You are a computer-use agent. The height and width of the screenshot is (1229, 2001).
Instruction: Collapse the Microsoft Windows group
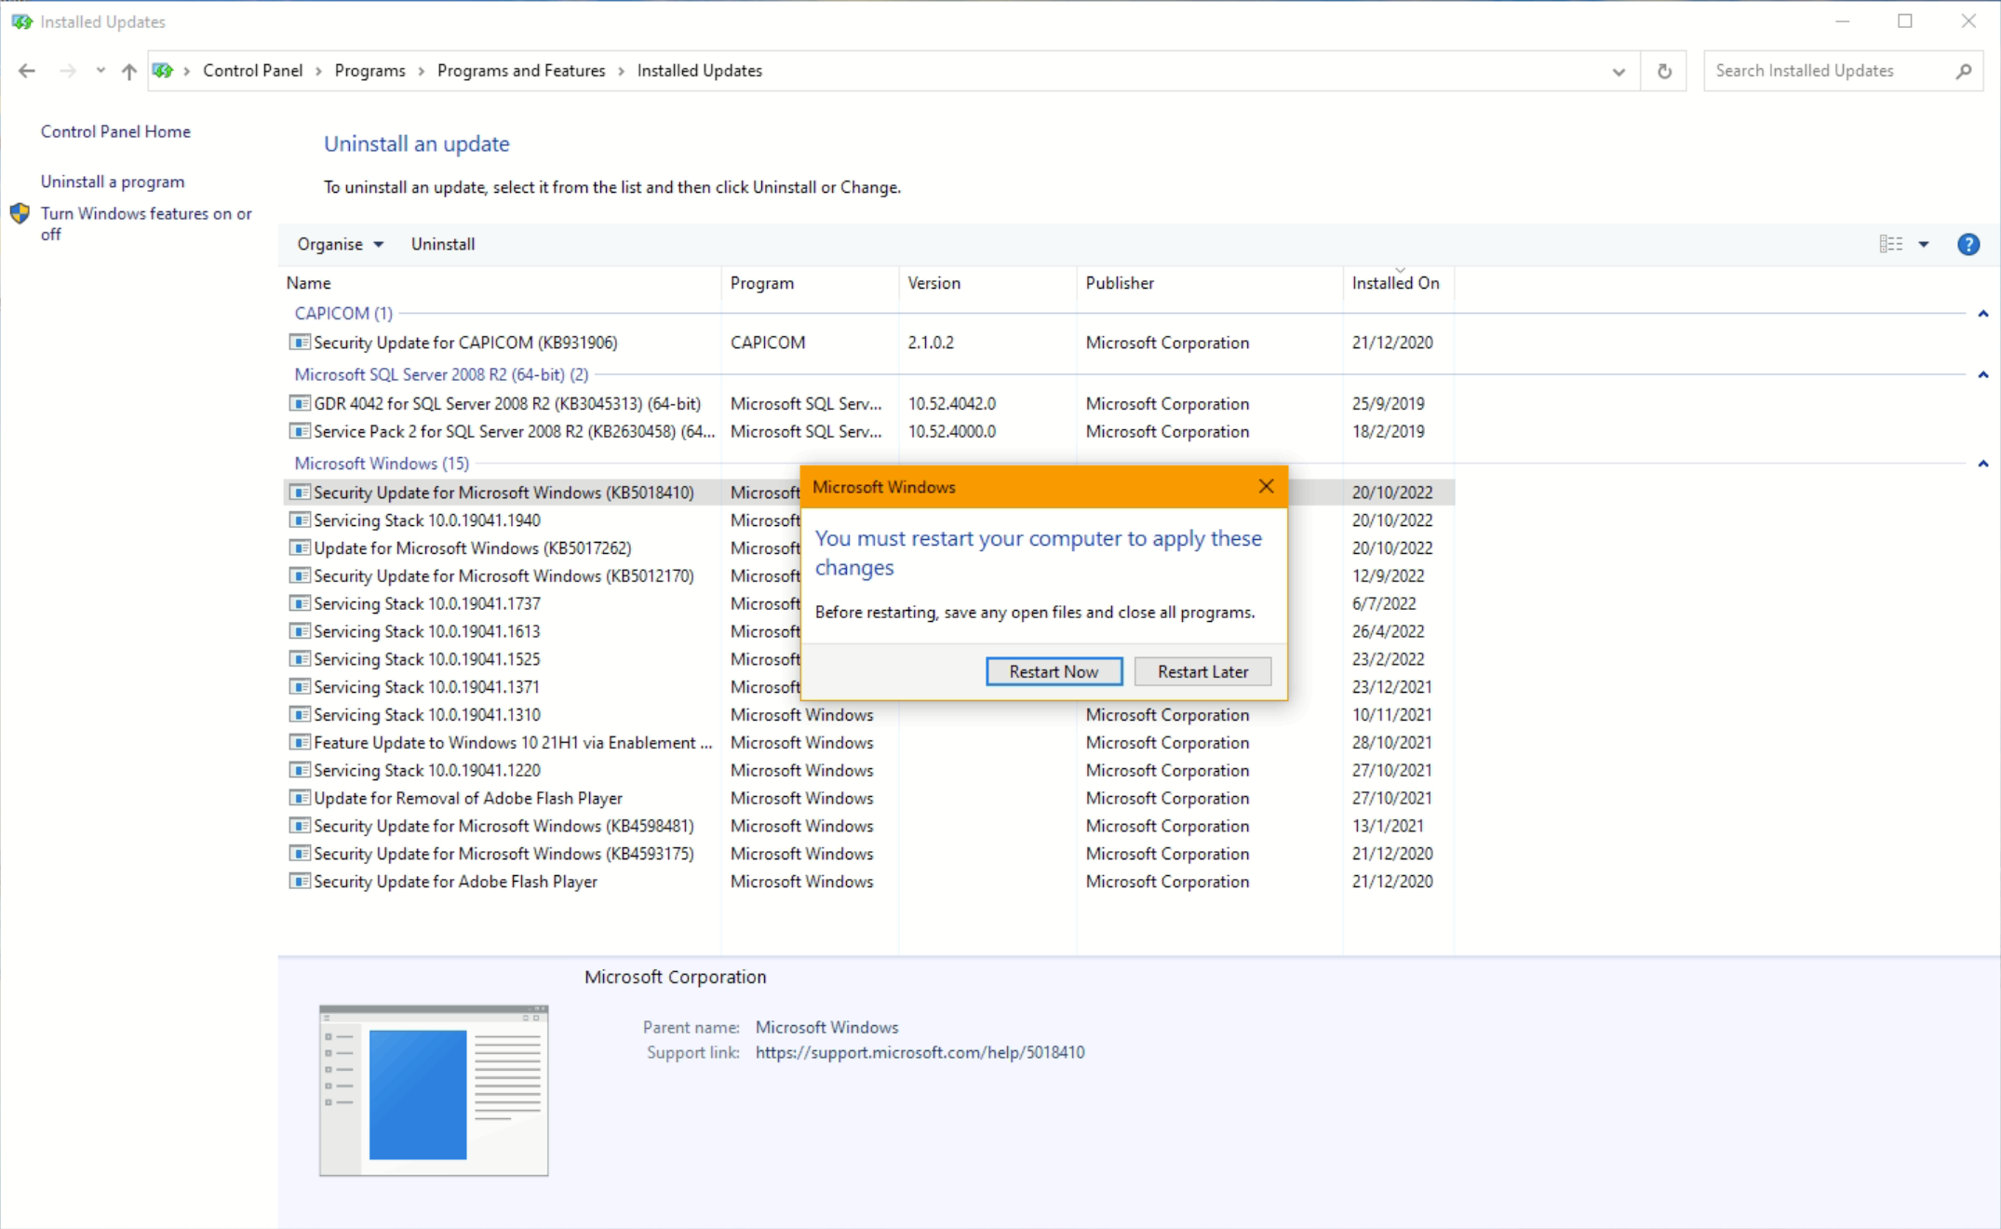tap(1982, 464)
